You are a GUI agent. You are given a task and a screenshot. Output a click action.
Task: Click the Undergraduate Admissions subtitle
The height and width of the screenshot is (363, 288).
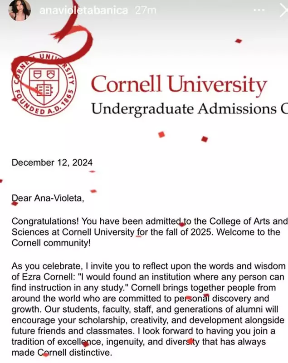pyautogui.click(x=189, y=108)
